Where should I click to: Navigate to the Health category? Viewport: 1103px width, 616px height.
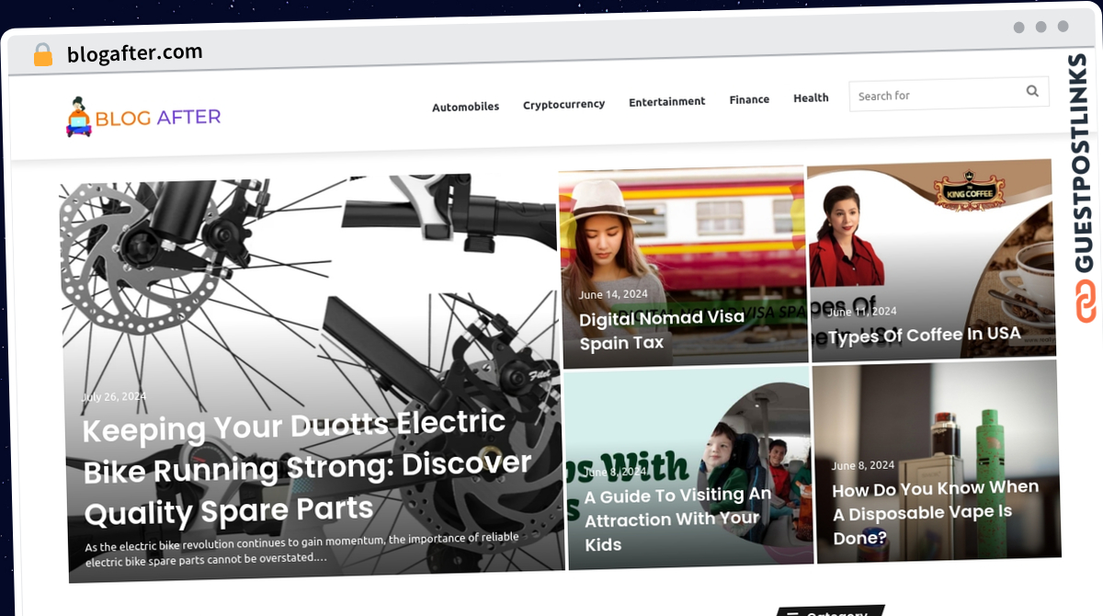pos(811,97)
